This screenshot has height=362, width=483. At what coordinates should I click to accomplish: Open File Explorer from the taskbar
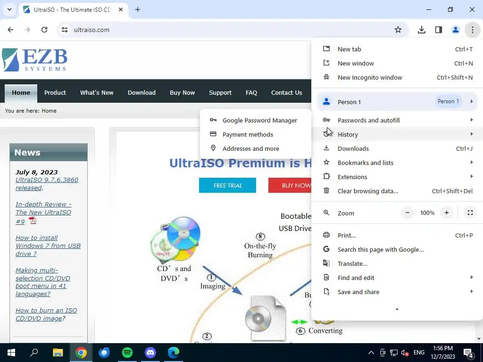point(58,353)
